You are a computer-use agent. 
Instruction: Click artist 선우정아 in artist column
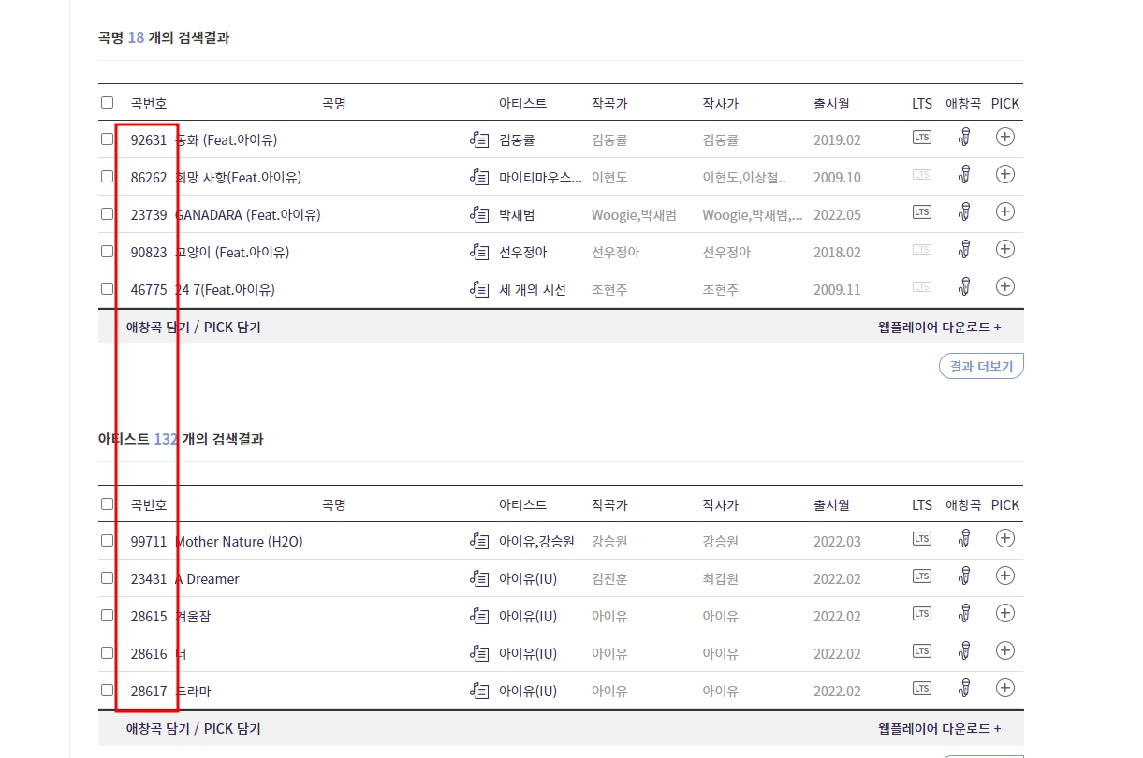click(x=523, y=253)
